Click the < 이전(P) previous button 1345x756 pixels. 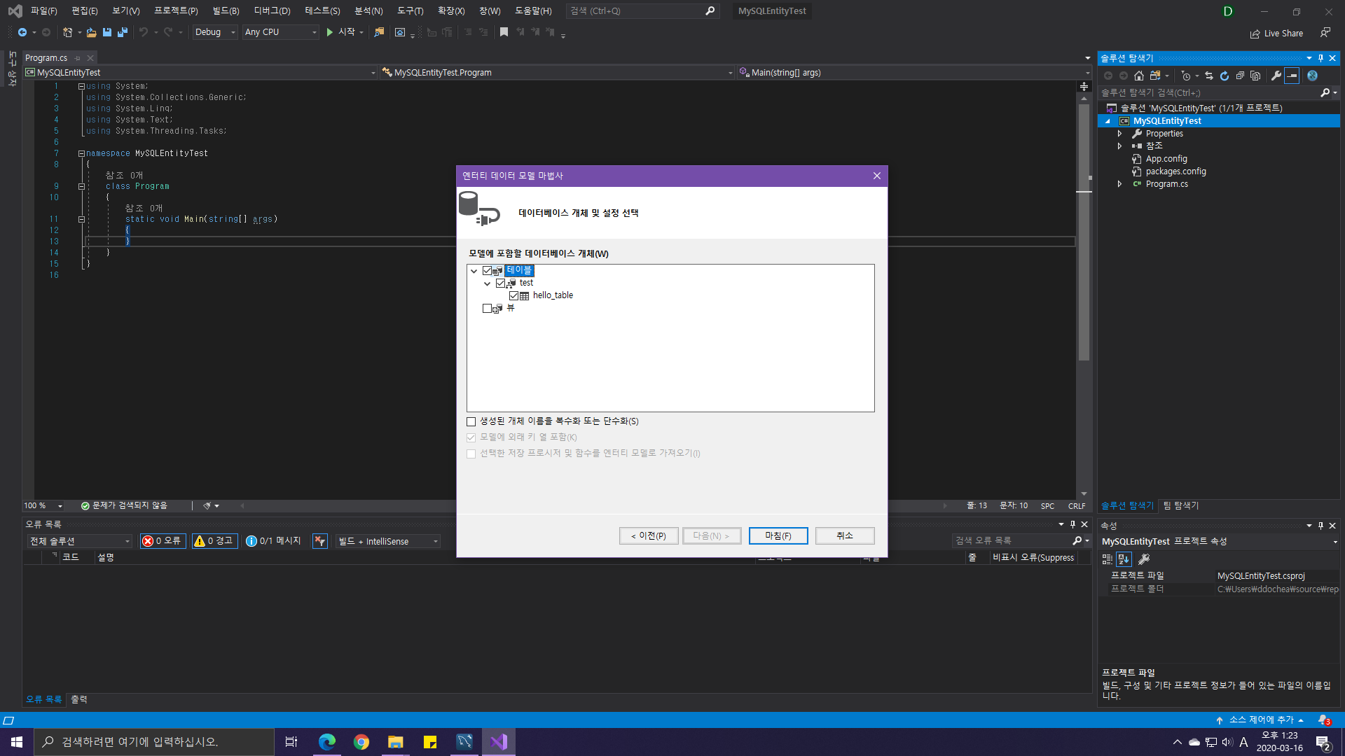[648, 535]
